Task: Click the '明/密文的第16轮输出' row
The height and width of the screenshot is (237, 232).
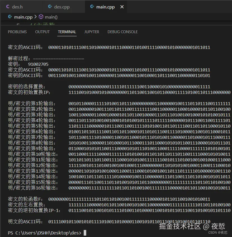Action: point(119,188)
